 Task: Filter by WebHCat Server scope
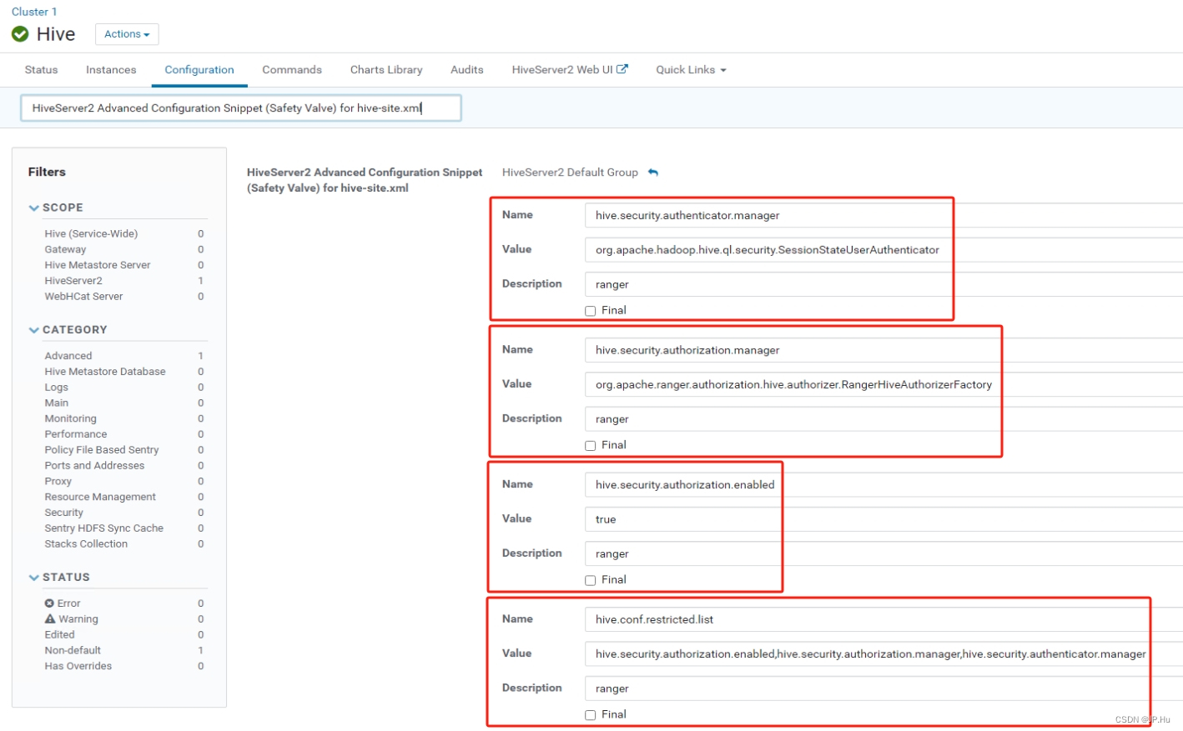point(83,297)
